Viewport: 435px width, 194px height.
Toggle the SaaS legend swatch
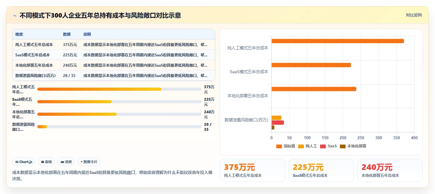323,146
